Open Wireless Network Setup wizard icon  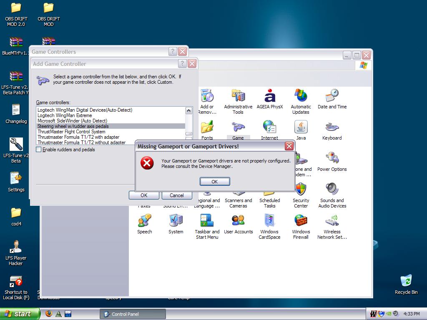point(332,226)
